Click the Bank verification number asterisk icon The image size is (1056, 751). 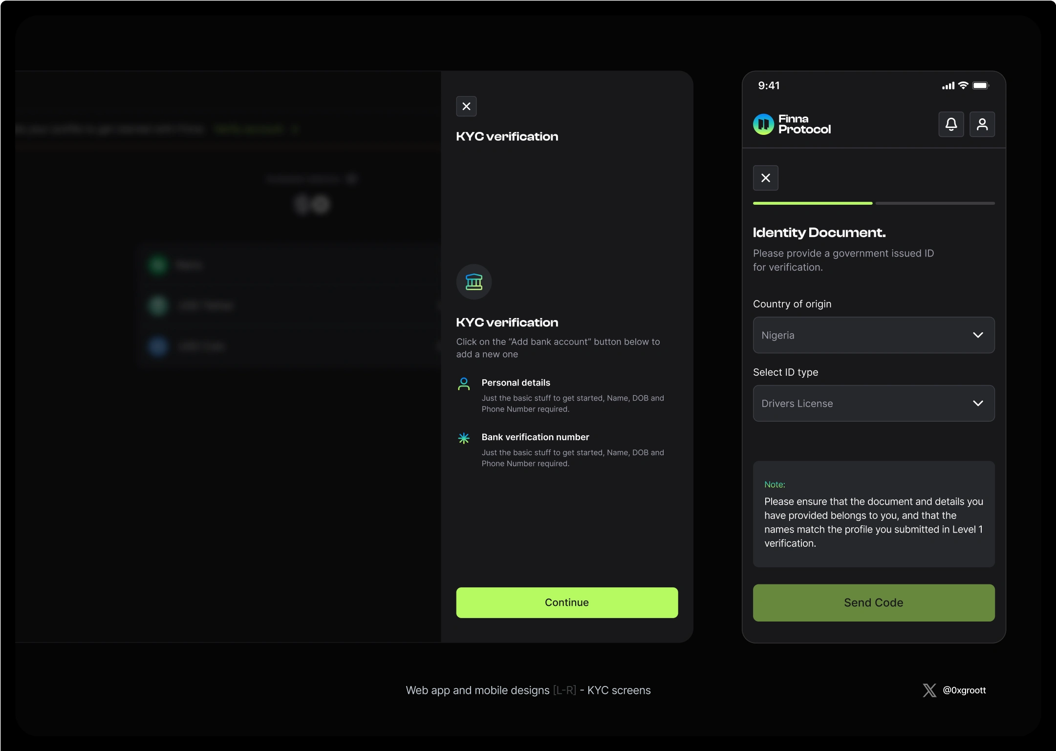(x=464, y=438)
